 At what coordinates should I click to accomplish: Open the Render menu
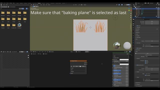[x=7, y=3]
